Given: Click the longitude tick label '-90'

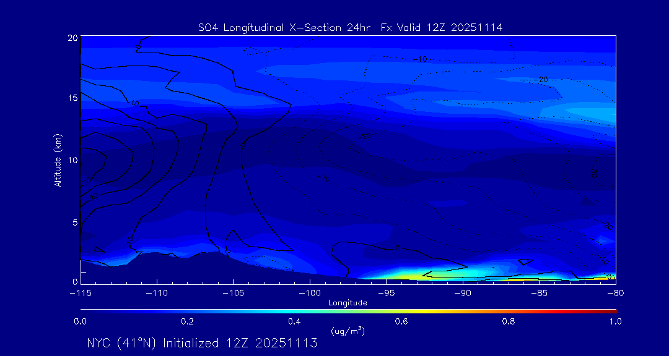Looking at the screenshot, I should pos(463,294).
